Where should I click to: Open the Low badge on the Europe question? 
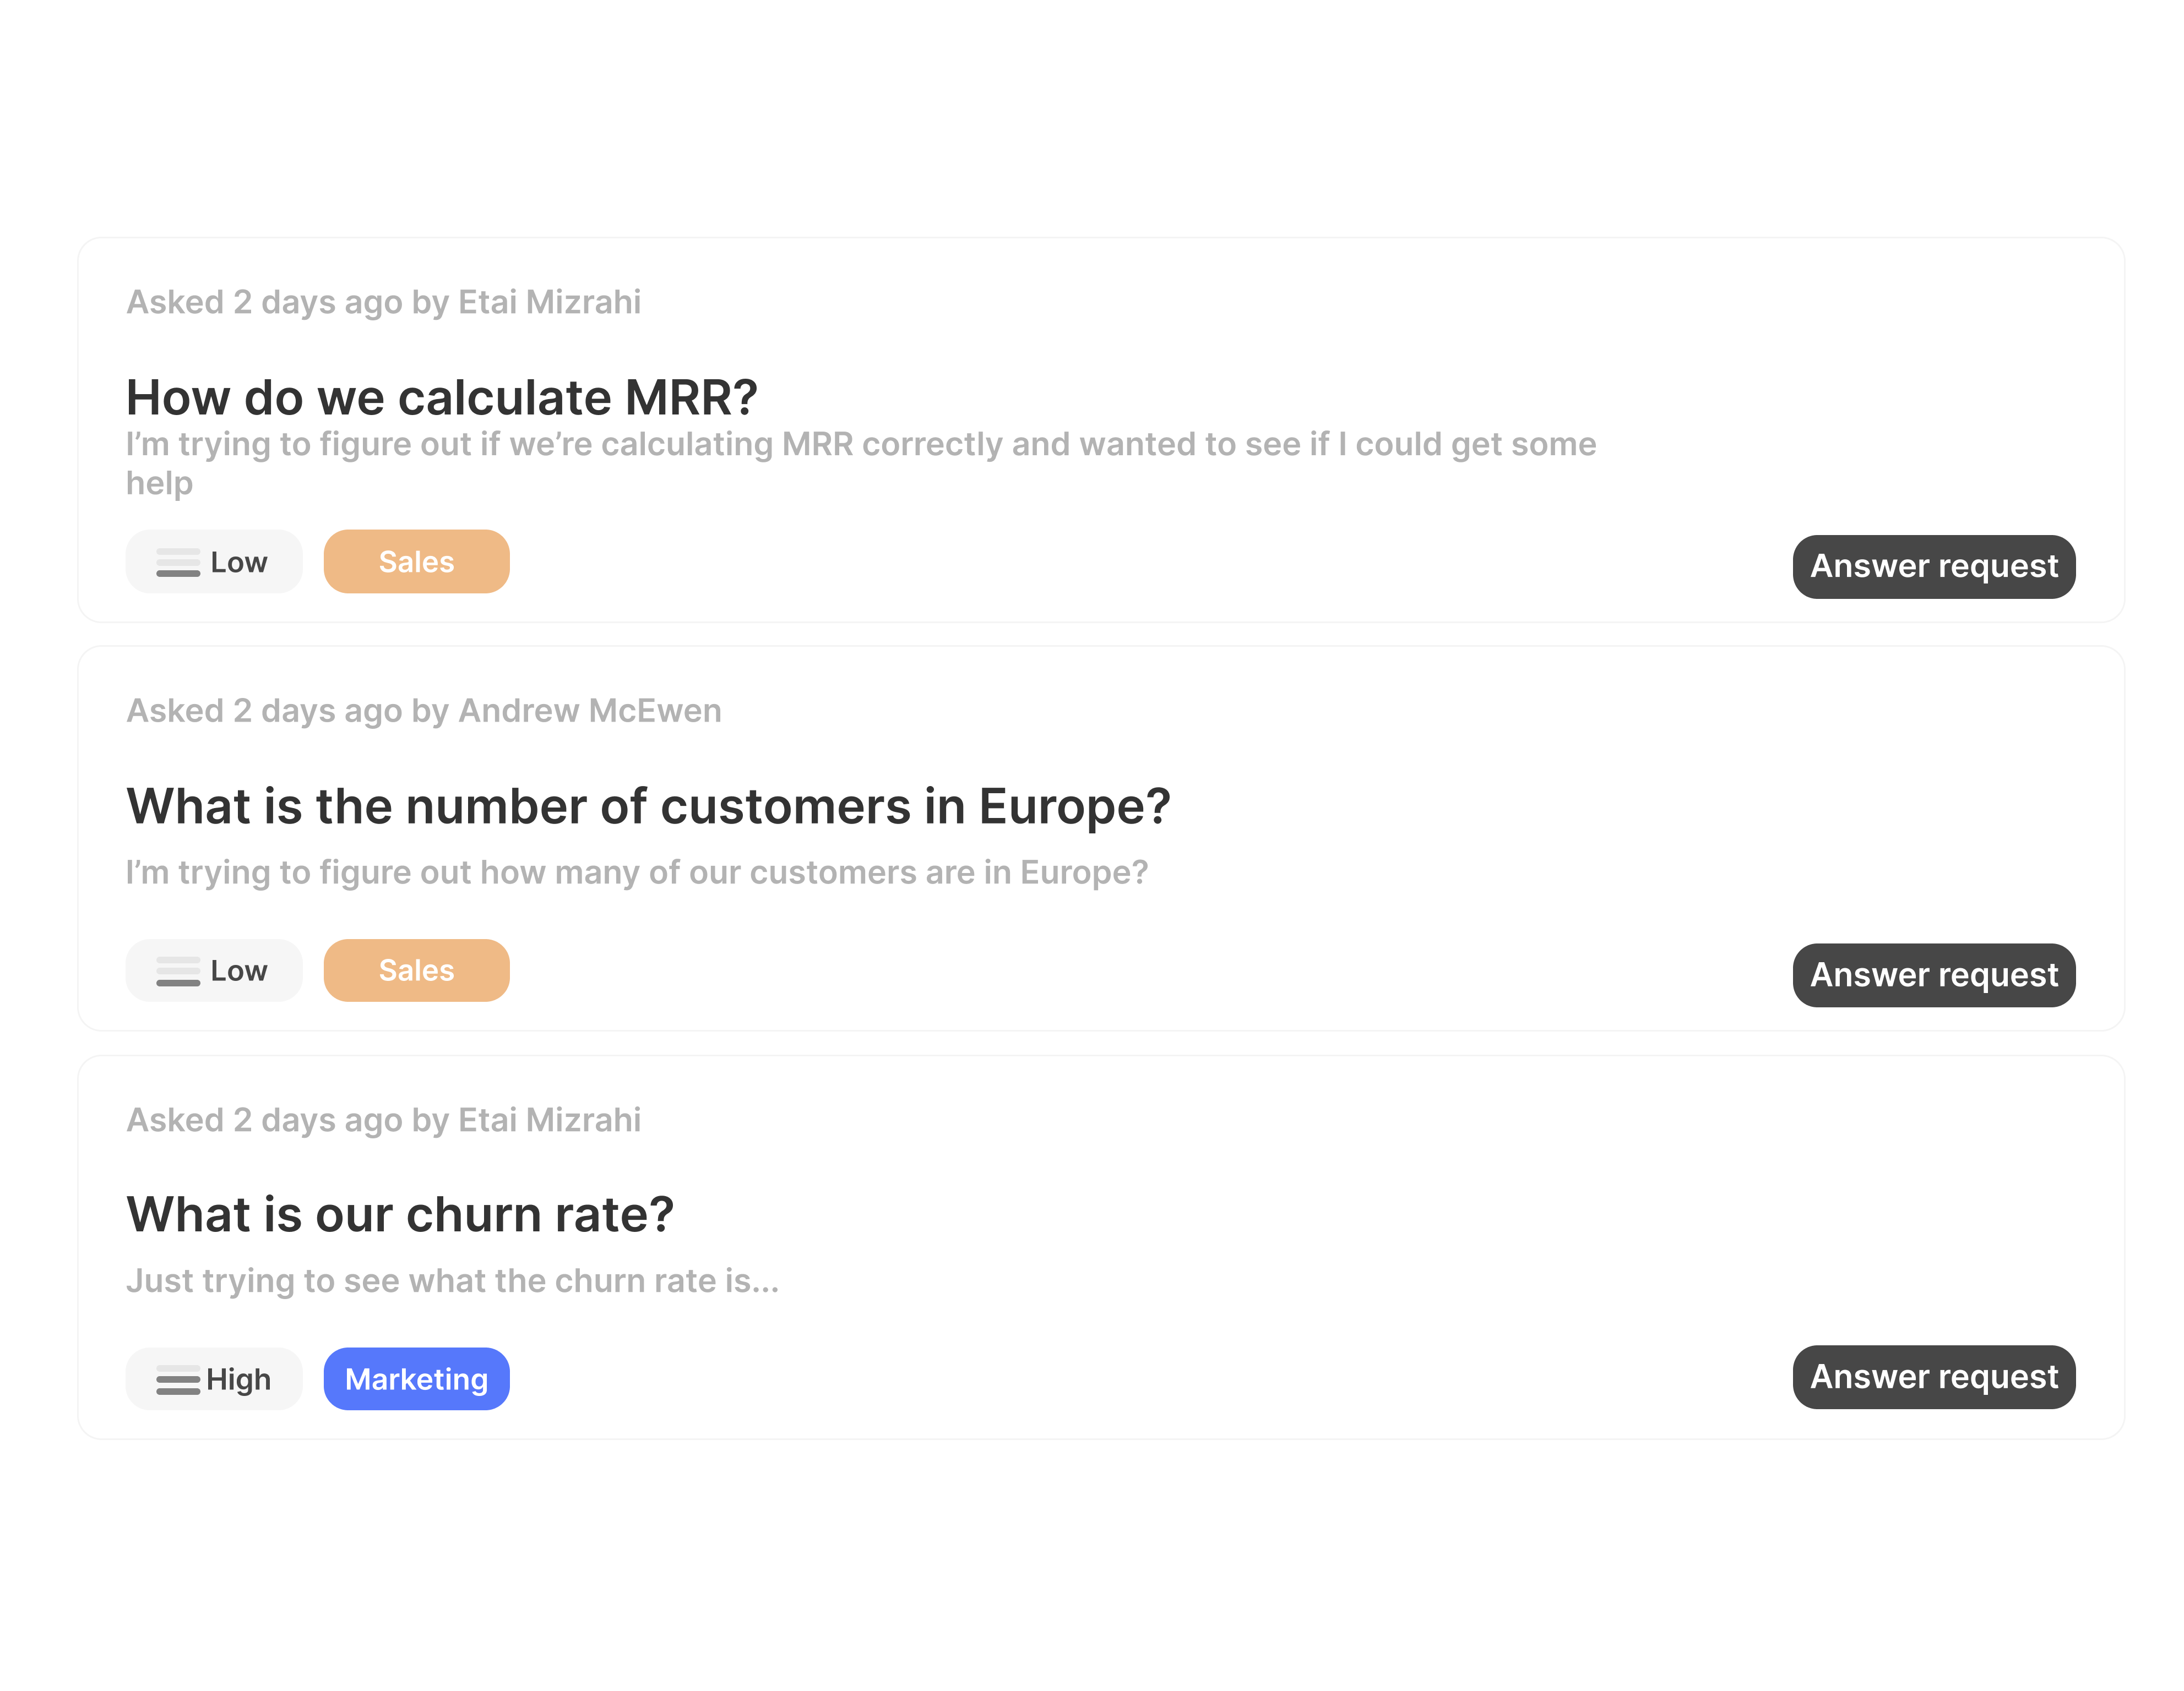pos(213,970)
